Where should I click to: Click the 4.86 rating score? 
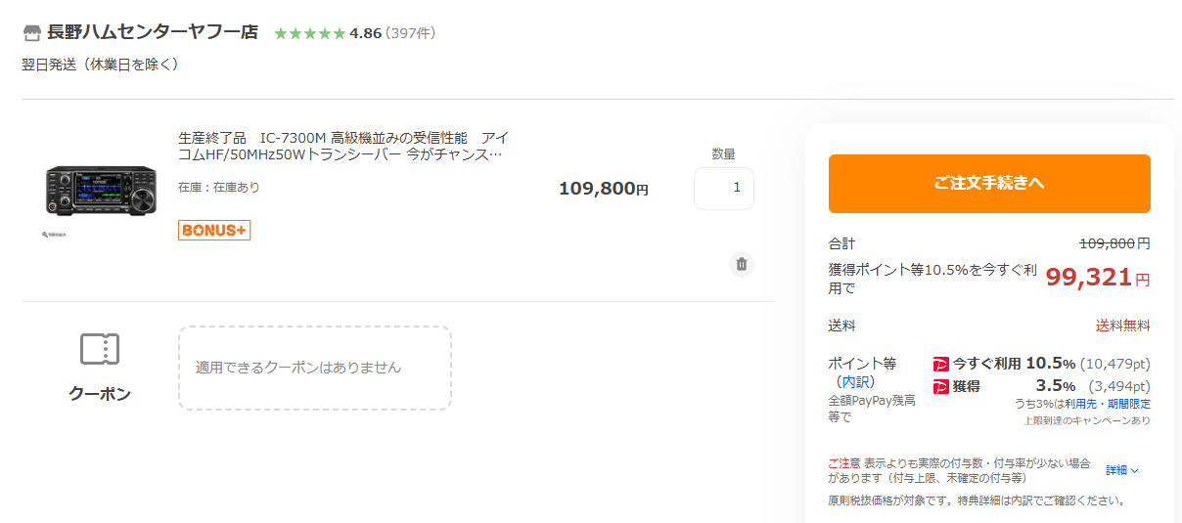[365, 33]
